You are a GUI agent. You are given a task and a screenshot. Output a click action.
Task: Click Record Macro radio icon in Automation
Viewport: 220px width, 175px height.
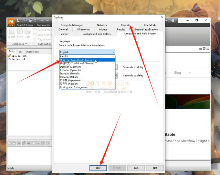coord(35,30)
